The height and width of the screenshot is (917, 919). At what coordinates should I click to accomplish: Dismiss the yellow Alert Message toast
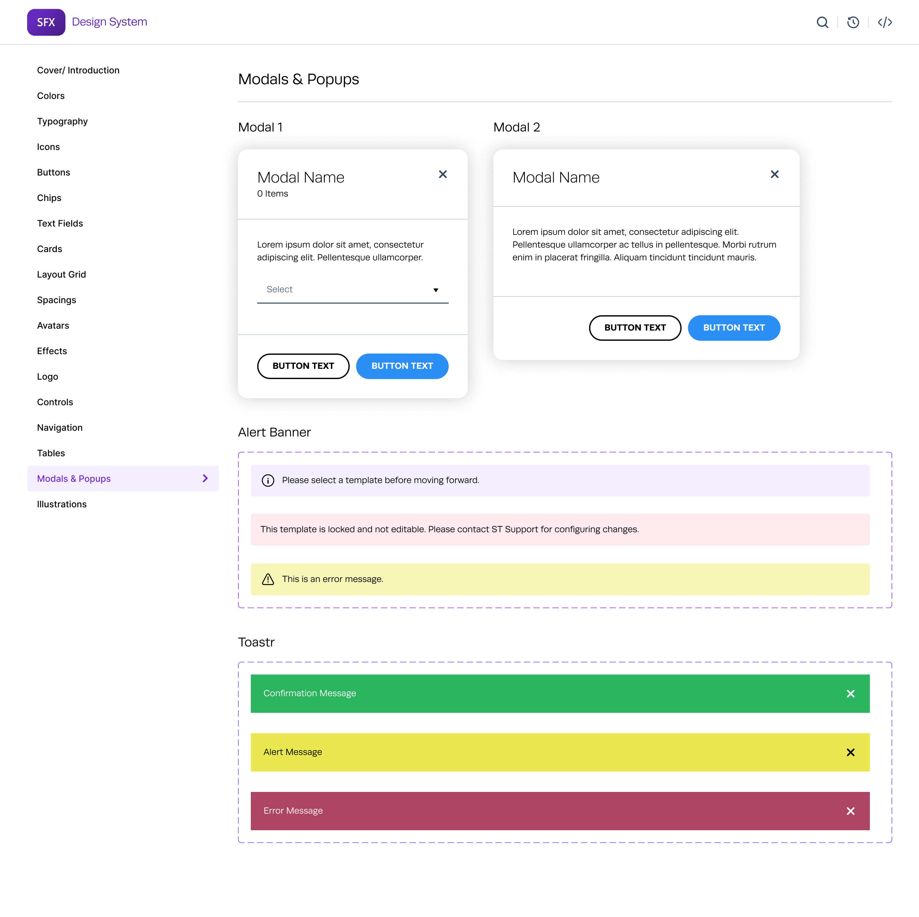pyautogui.click(x=850, y=752)
